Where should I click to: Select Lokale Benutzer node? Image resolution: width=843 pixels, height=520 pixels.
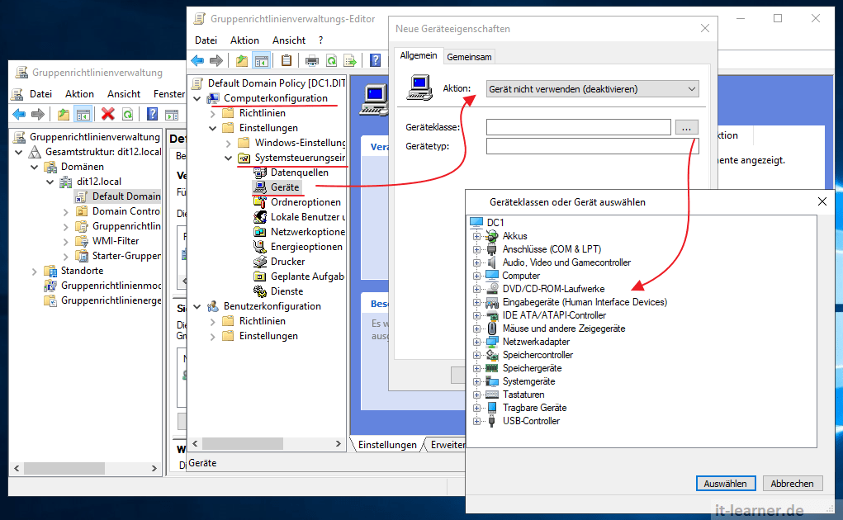click(x=307, y=217)
